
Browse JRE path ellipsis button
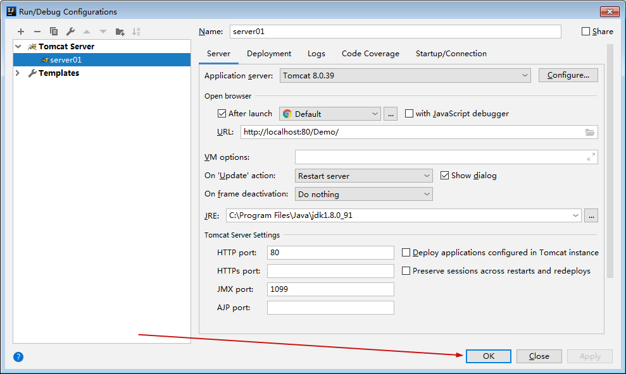[x=591, y=215]
